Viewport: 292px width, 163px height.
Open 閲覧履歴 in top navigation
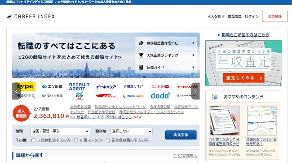pos(234,16)
